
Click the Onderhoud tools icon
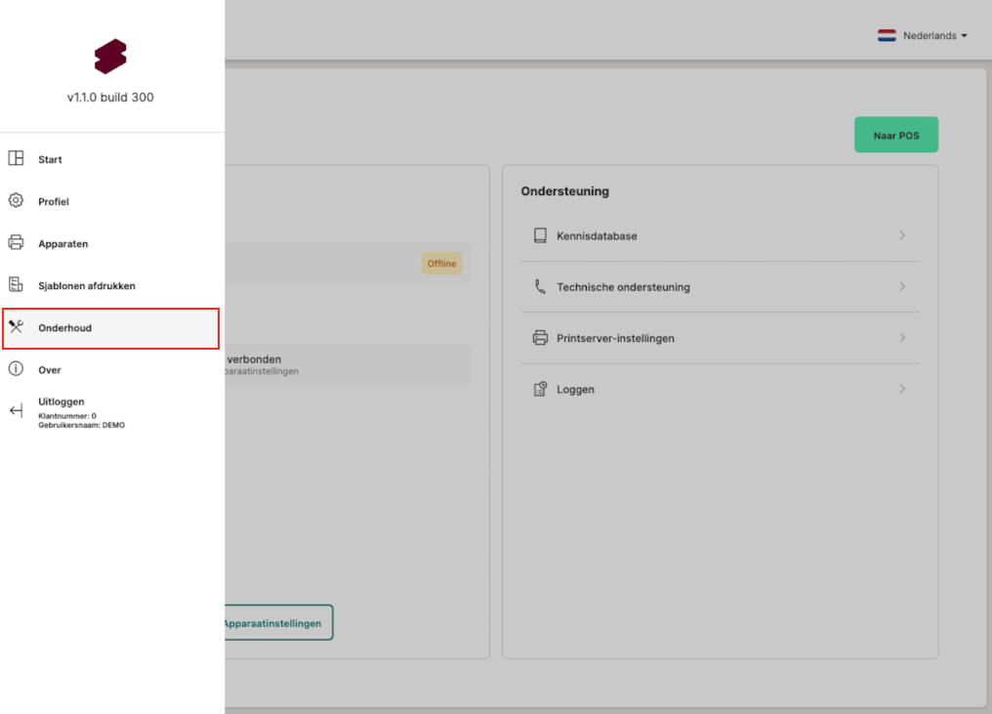16,327
